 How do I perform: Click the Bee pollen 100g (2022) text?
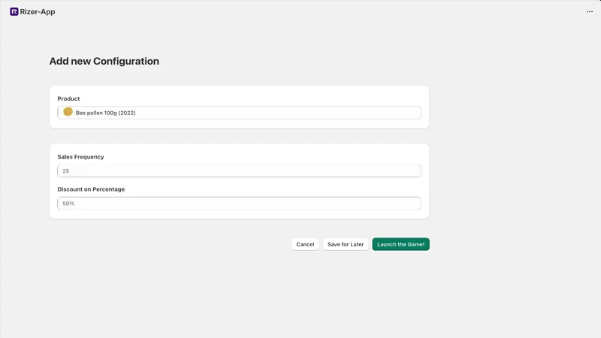pyautogui.click(x=105, y=113)
